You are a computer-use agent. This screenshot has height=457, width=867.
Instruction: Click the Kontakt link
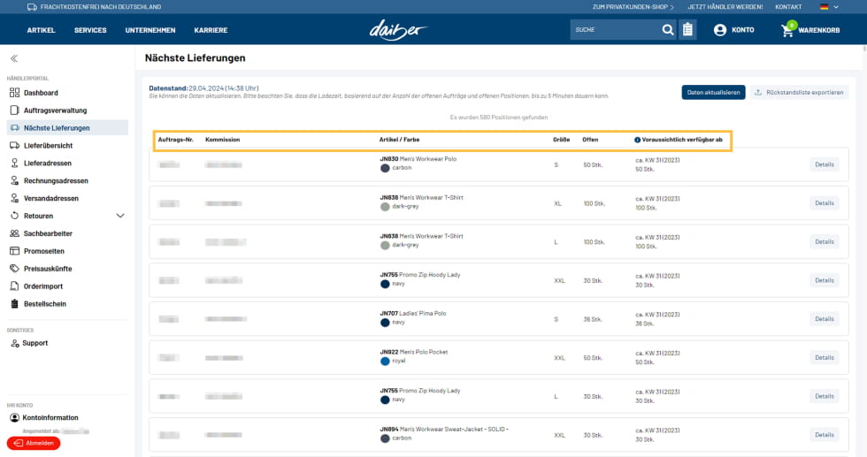788,7
